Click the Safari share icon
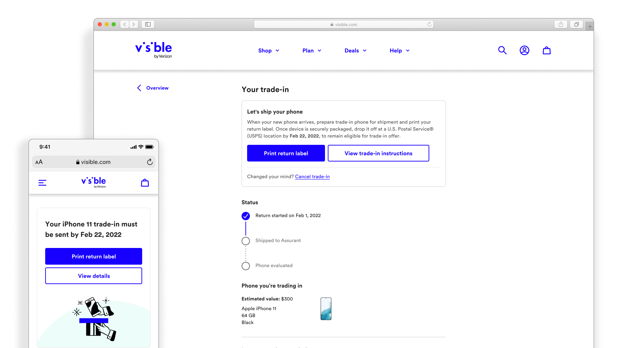Viewport: 618px width, 348px height. coord(561,24)
